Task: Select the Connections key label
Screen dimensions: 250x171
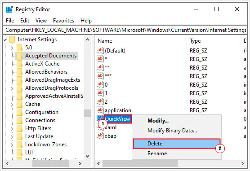Action: tap(40, 120)
